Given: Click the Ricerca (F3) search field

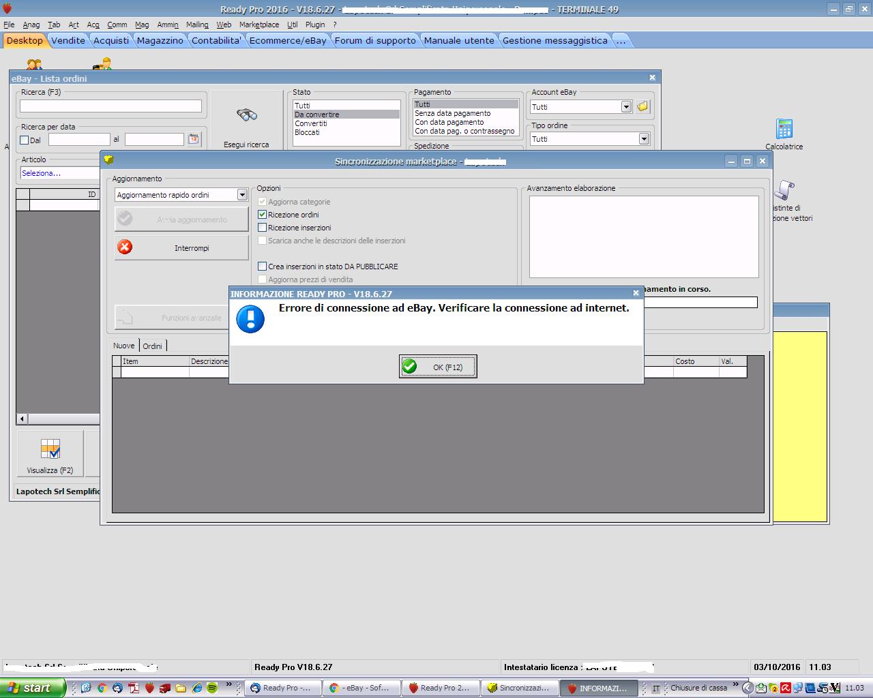Looking at the screenshot, I should point(110,106).
